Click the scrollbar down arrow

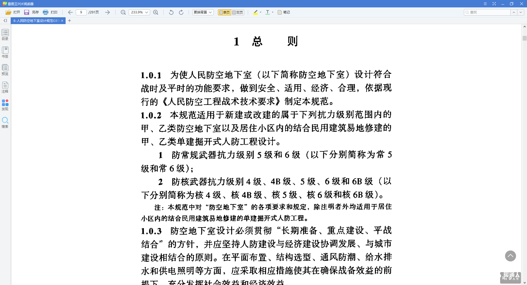(525, 283)
